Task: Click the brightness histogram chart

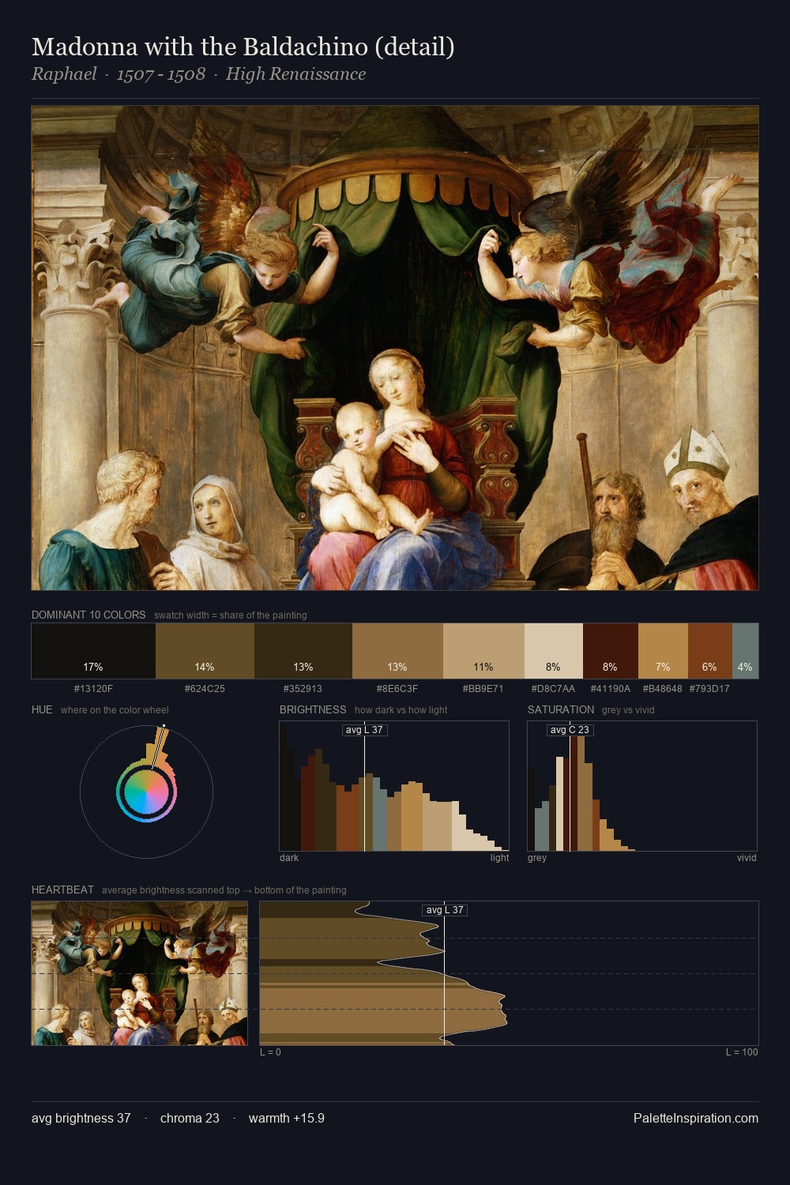Action: point(394,786)
